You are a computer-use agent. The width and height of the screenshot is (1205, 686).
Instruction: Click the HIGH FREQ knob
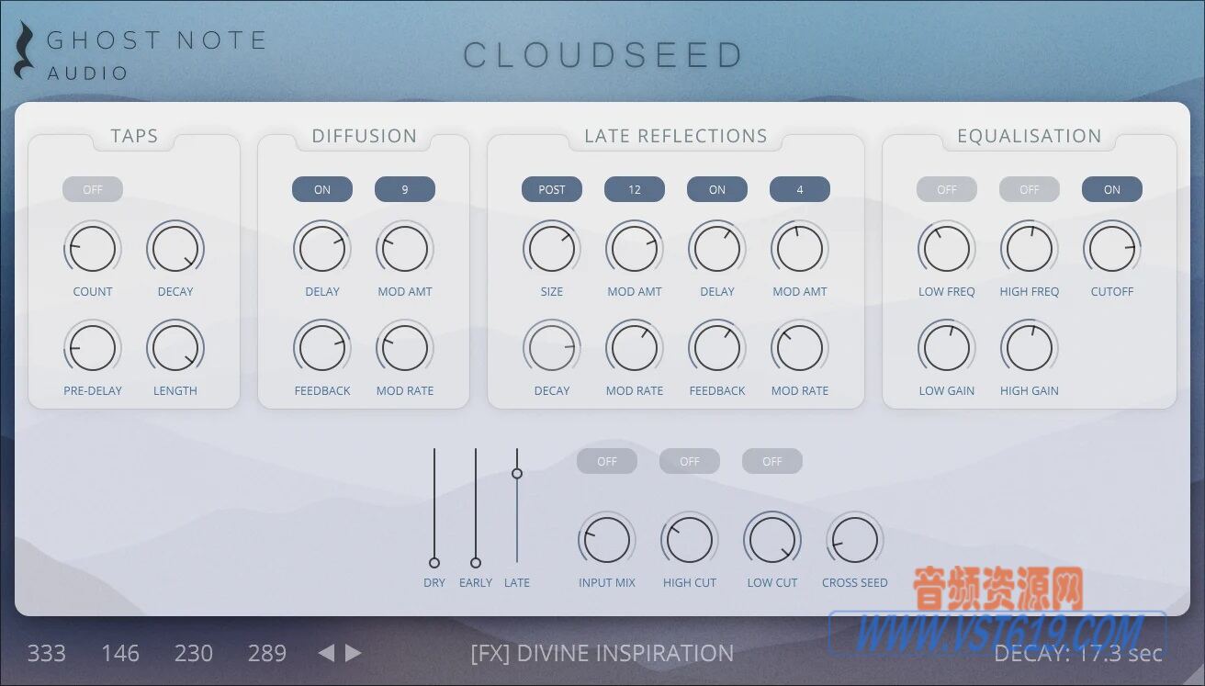point(1030,249)
